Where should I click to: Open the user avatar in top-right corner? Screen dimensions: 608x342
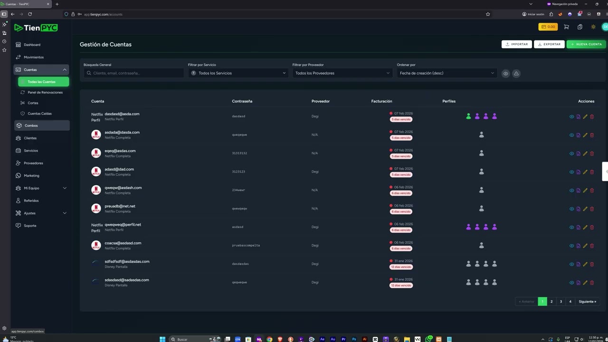tap(605, 27)
